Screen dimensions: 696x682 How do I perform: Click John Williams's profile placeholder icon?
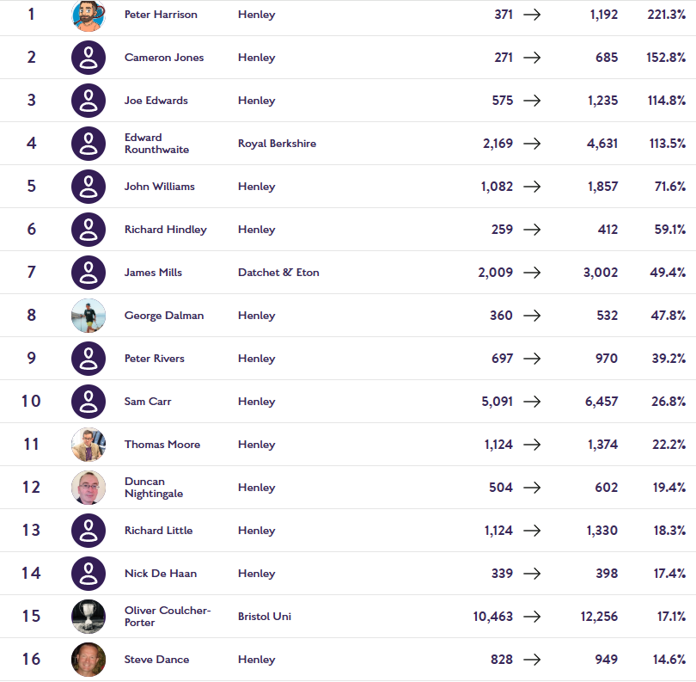89,187
